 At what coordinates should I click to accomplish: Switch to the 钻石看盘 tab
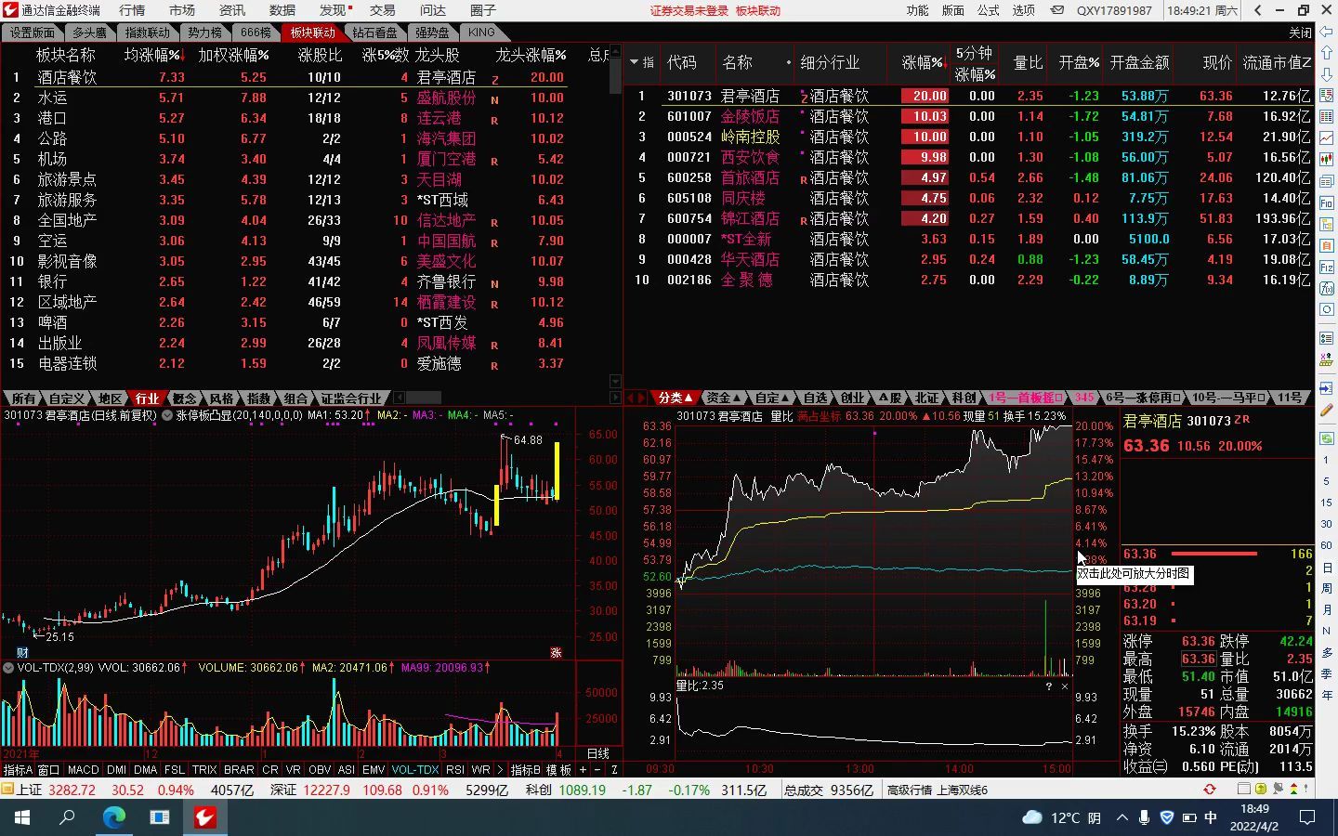click(374, 32)
